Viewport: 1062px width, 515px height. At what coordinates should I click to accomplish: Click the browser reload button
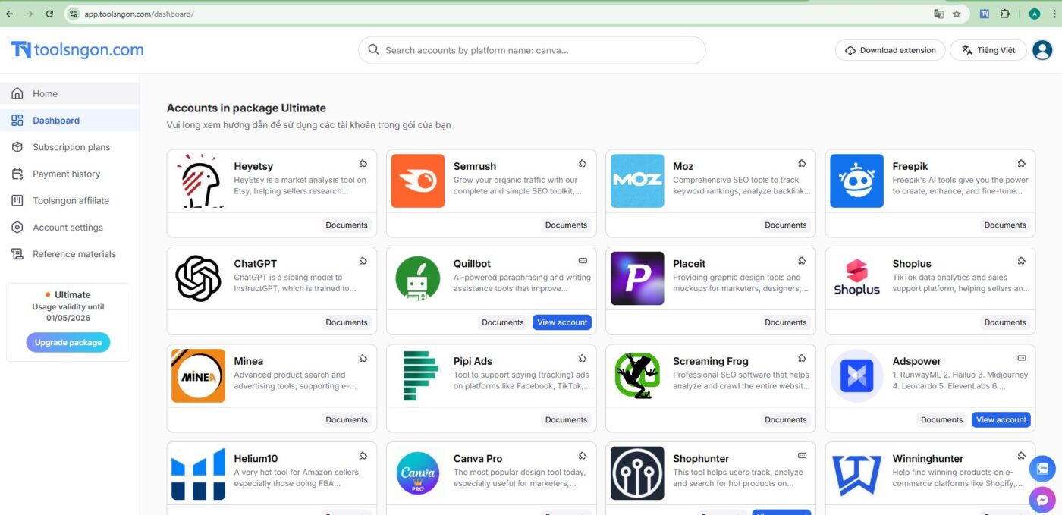(49, 14)
